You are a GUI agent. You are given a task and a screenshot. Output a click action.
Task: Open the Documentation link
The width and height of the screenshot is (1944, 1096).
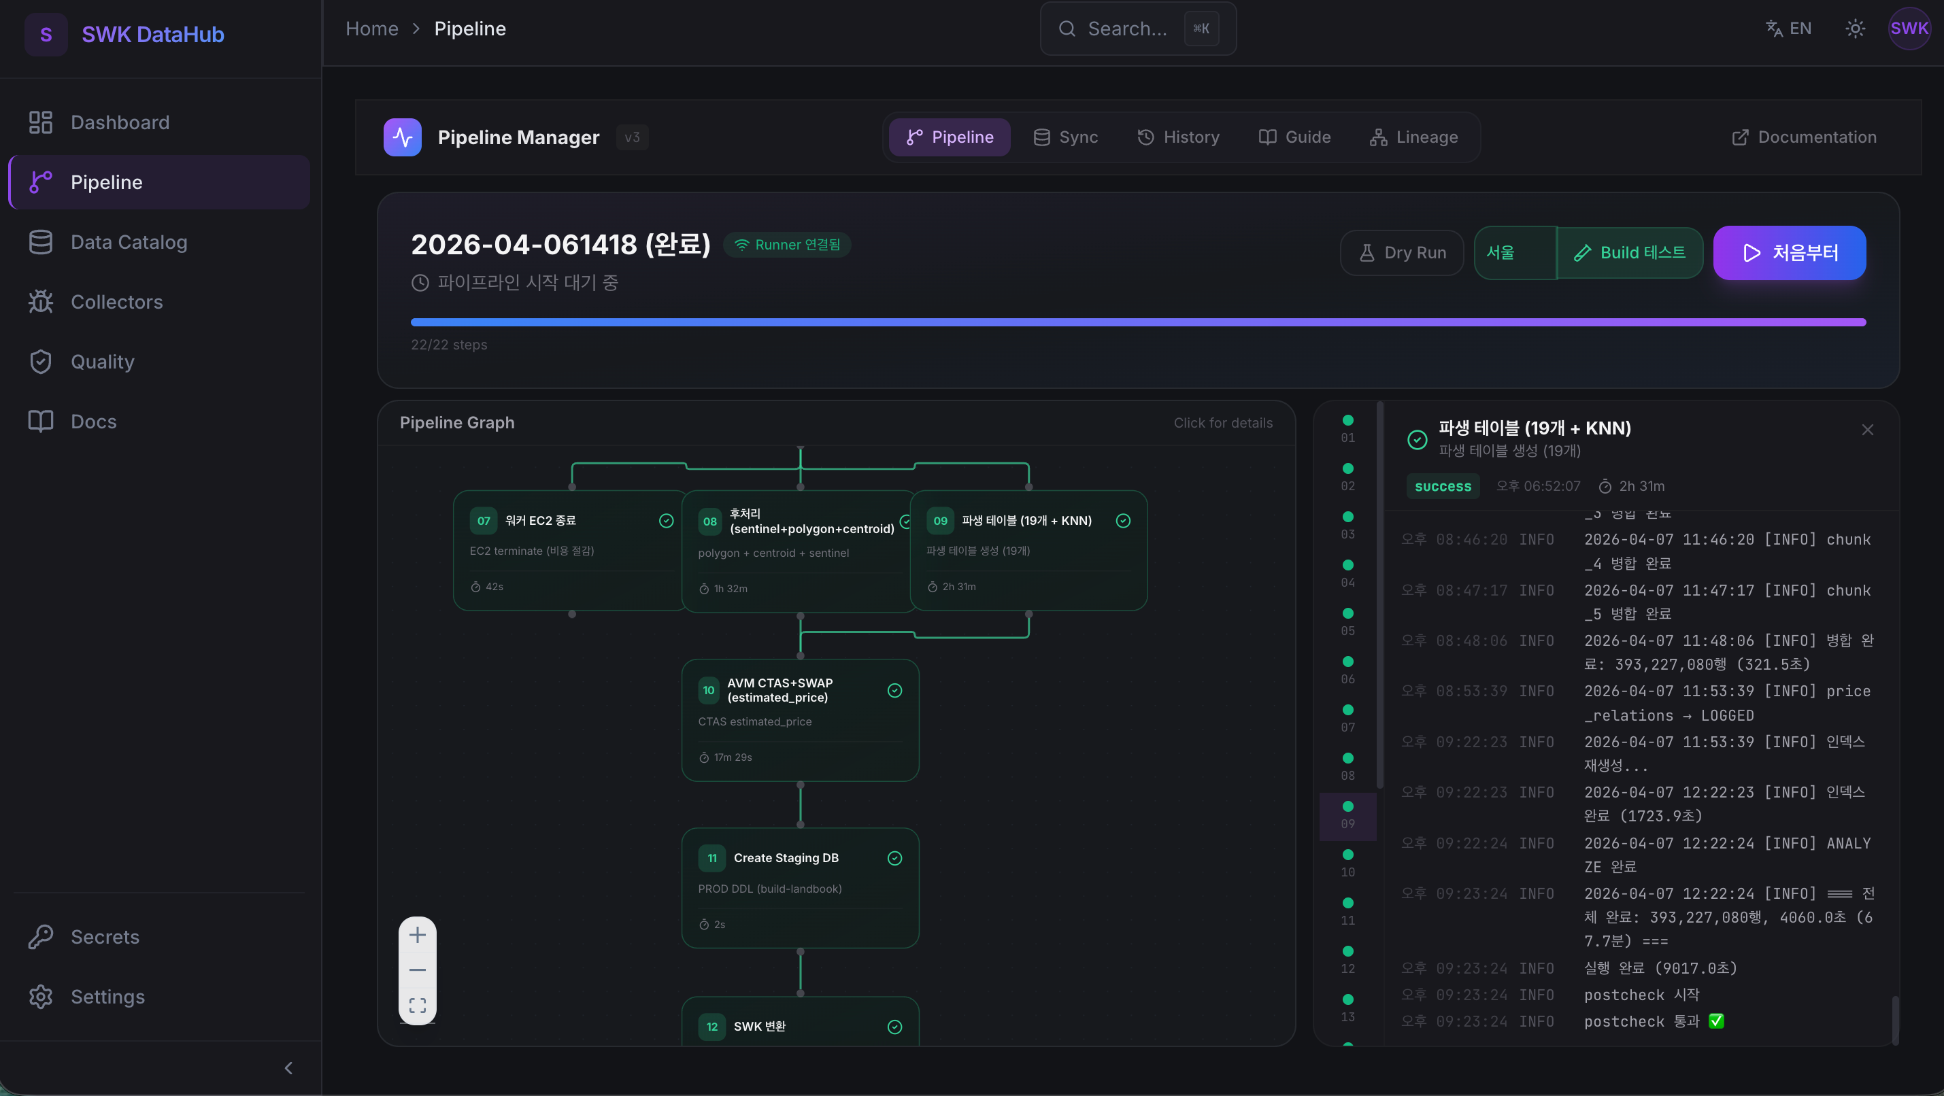[1804, 137]
